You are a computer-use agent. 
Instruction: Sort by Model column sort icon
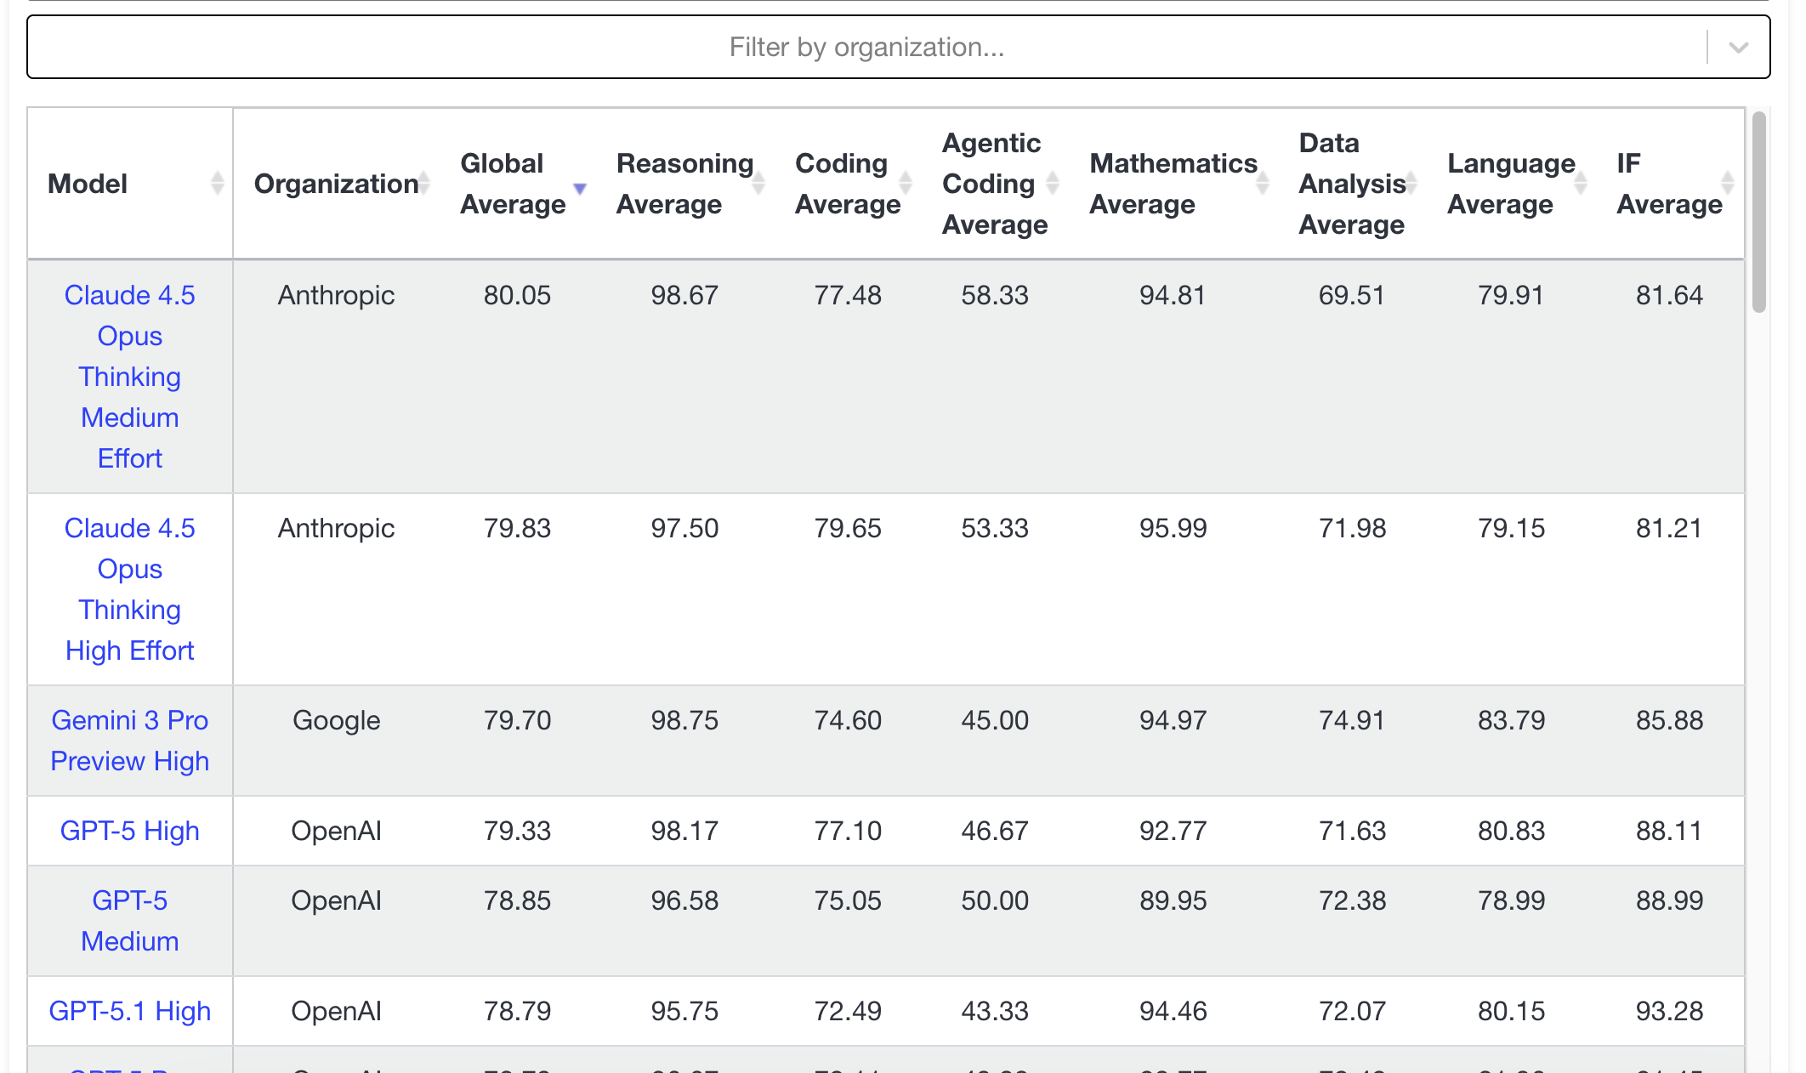218,183
